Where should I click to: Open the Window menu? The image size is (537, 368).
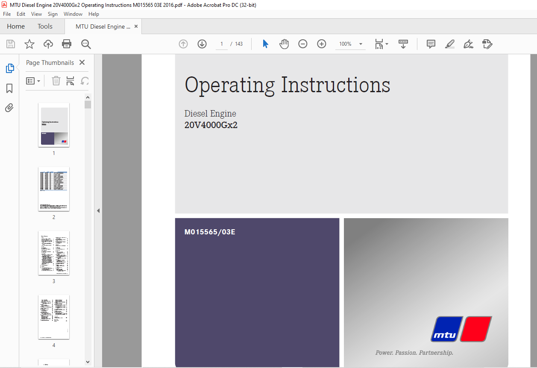point(73,14)
